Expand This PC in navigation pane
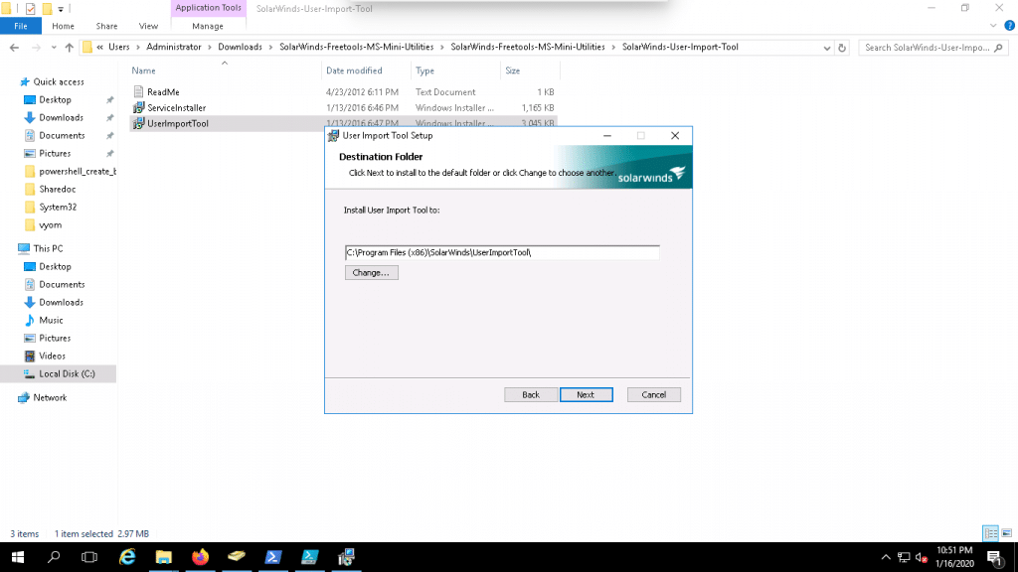 pos(10,248)
